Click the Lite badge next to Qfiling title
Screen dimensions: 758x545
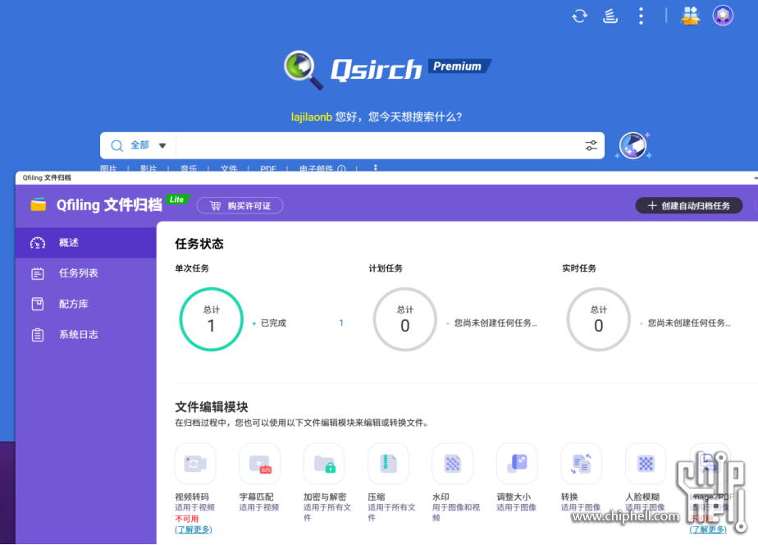click(177, 199)
